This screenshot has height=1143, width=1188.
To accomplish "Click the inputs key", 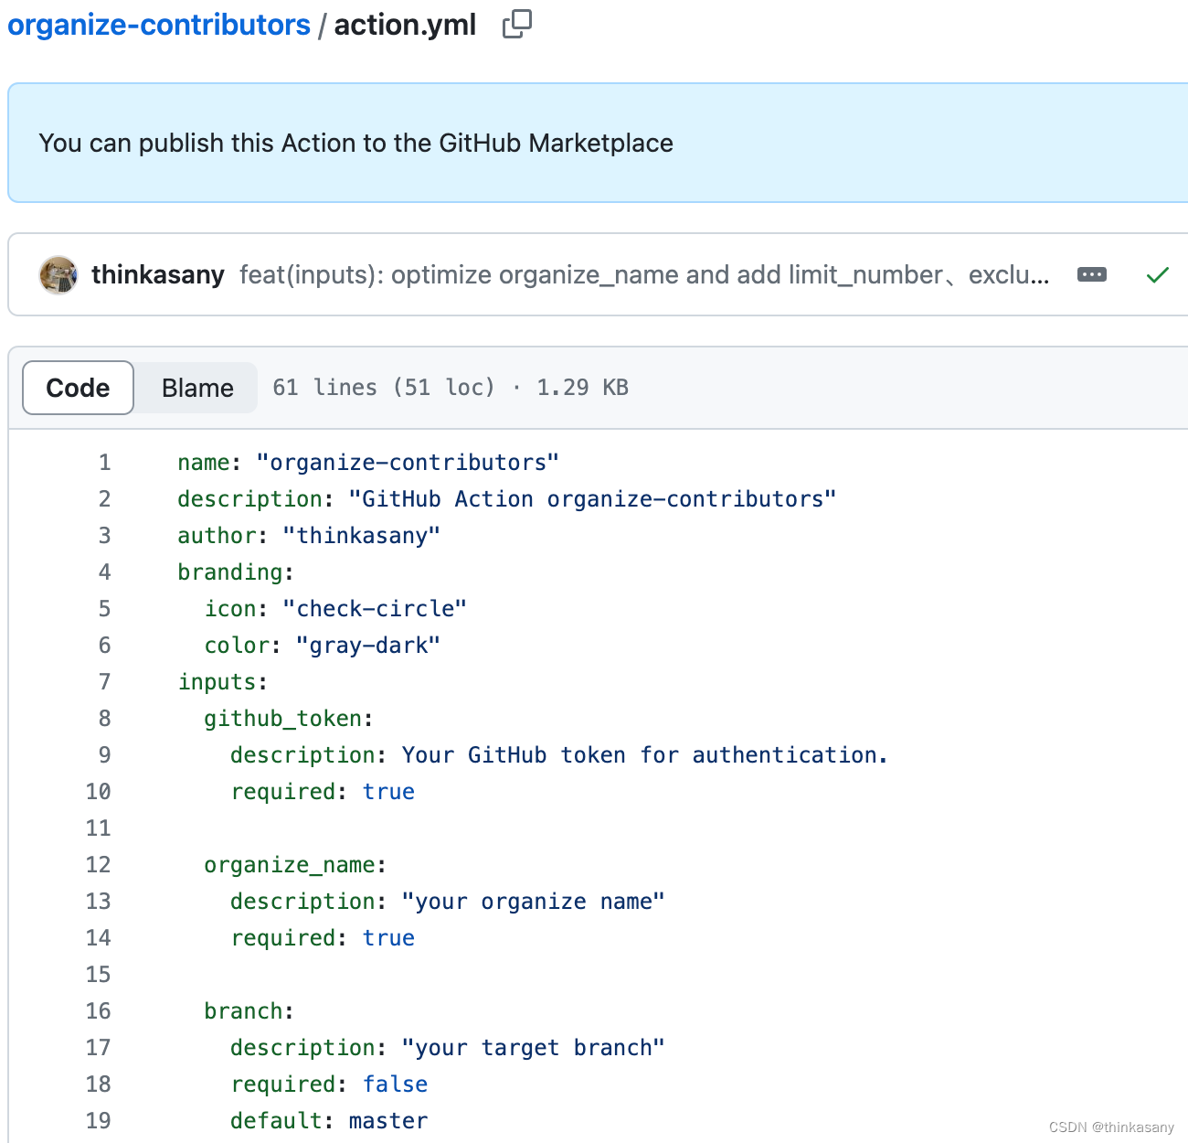I will tap(217, 682).
